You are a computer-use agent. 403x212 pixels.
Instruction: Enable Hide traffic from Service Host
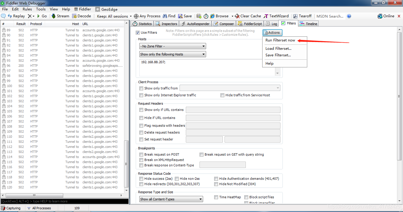coord(222,95)
